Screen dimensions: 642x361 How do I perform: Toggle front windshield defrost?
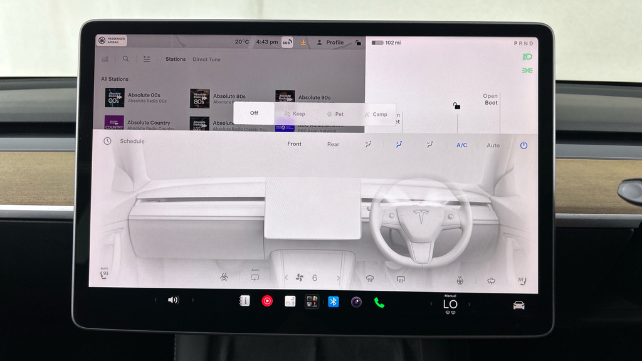pyautogui.click(x=370, y=279)
